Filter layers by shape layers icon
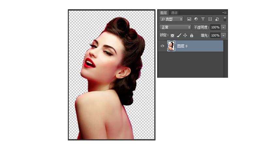This screenshot has width=261, height=144. (210, 19)
